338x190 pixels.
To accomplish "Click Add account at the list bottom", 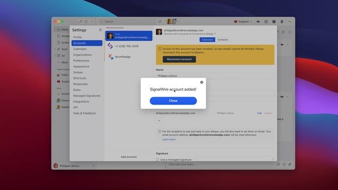I will click(x=129, y=157).
